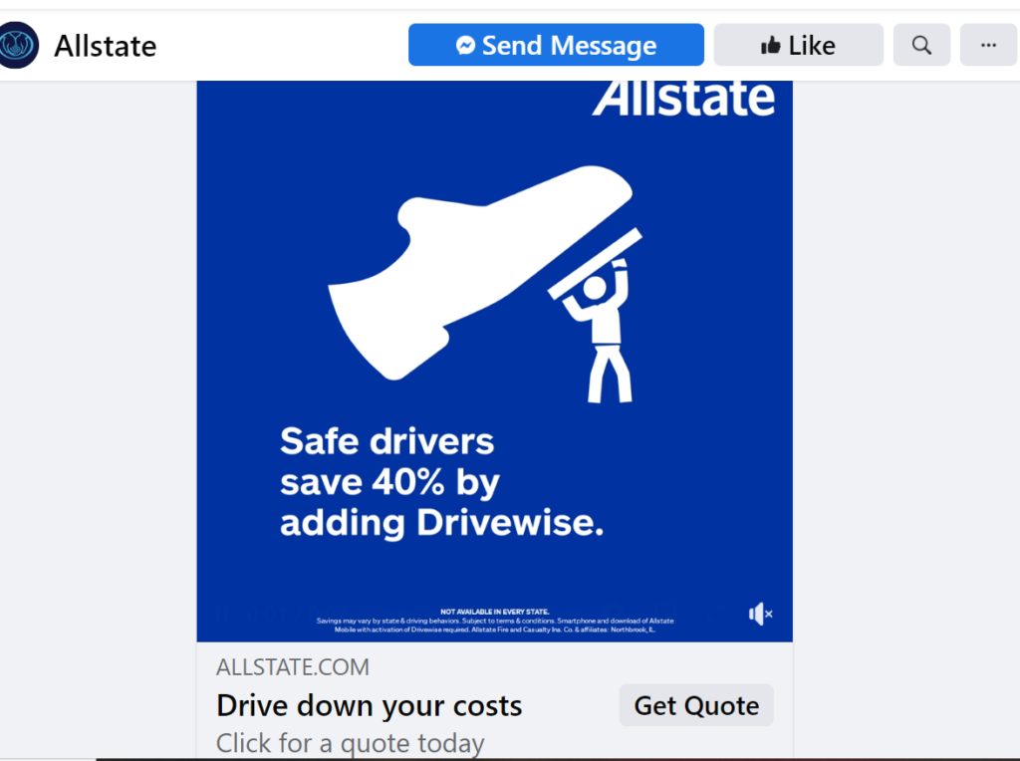The image size is (1020, 761).
Task: Click the dark bar at the bottom edge
Action: [x=558, y=759]
